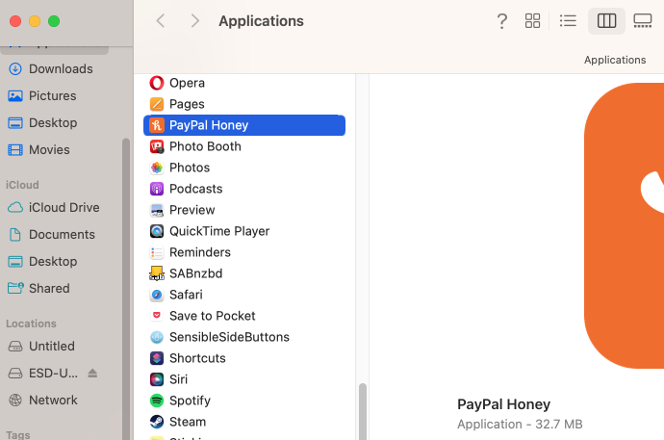The height and width of the screenshot is (440, 664).
Task: Open the Untitled volume in sidebar
Action: pyautogui.click(x=52, y=346)
